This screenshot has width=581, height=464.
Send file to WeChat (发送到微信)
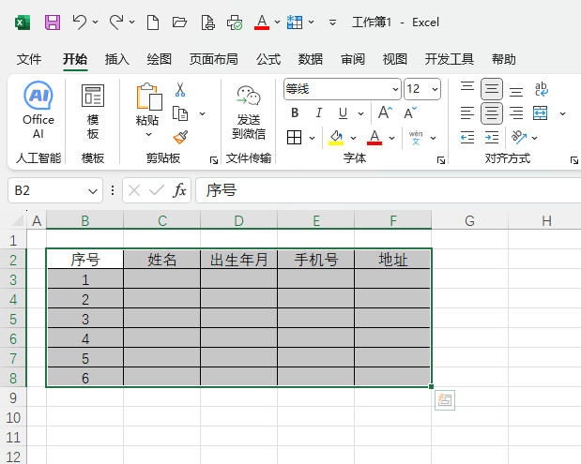point(249,112)
